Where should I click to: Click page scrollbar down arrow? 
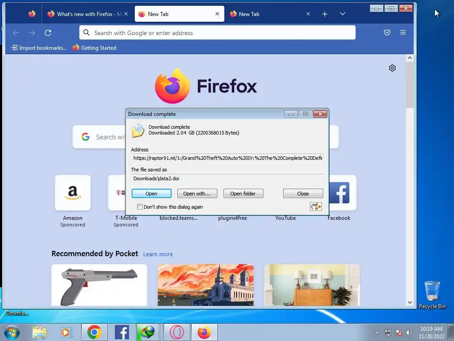409,302
